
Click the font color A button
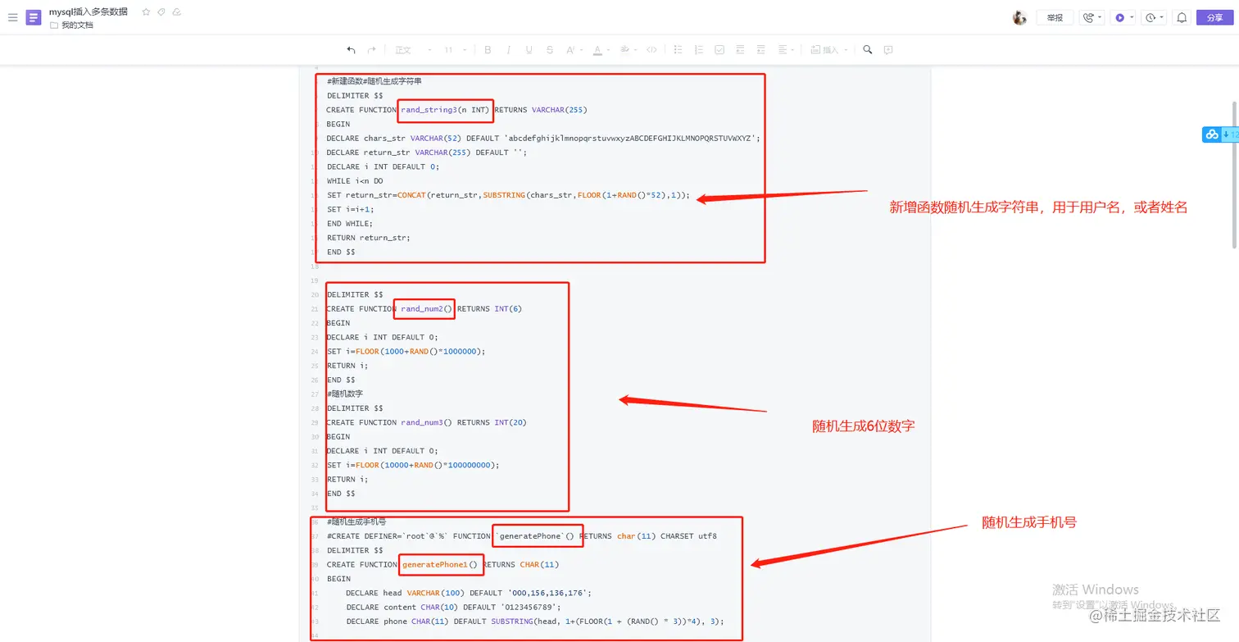point(597,50)
